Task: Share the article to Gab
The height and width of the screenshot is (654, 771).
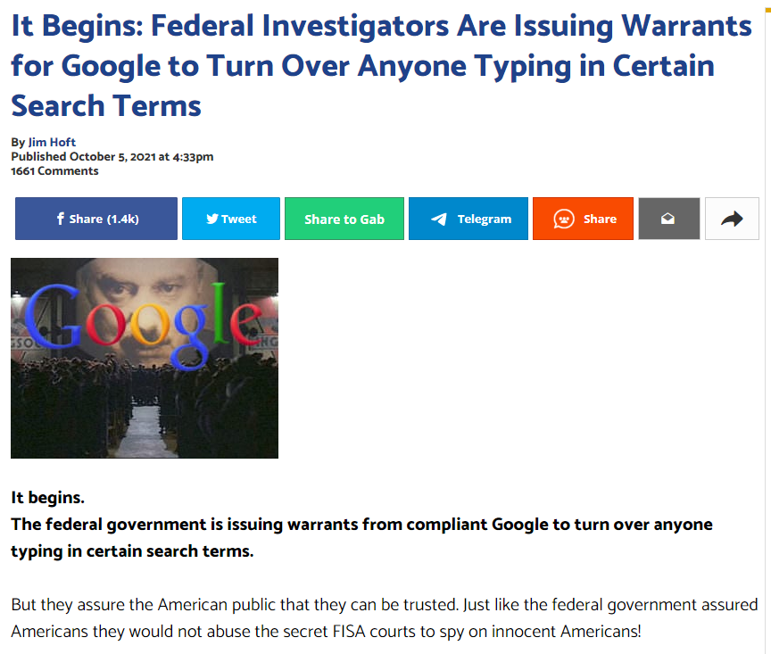Action: coord(344,219)
